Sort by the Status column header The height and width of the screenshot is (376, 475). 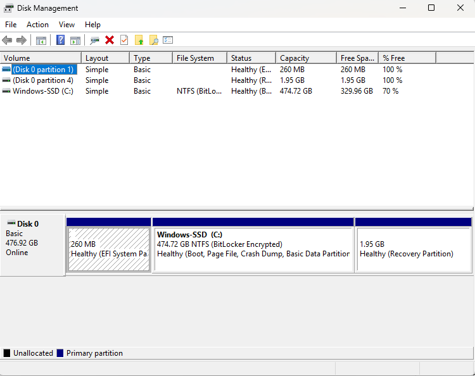[x=251, y=58]
